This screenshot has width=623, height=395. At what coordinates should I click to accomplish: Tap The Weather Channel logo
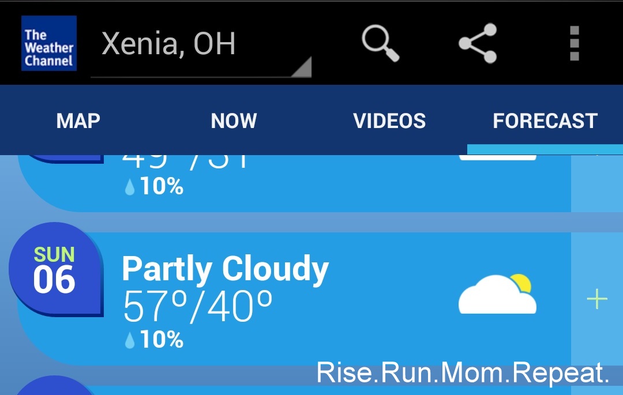click(49, 43)
